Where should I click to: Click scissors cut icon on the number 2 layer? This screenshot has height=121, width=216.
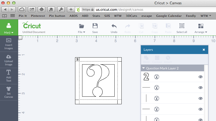point(157,77)
